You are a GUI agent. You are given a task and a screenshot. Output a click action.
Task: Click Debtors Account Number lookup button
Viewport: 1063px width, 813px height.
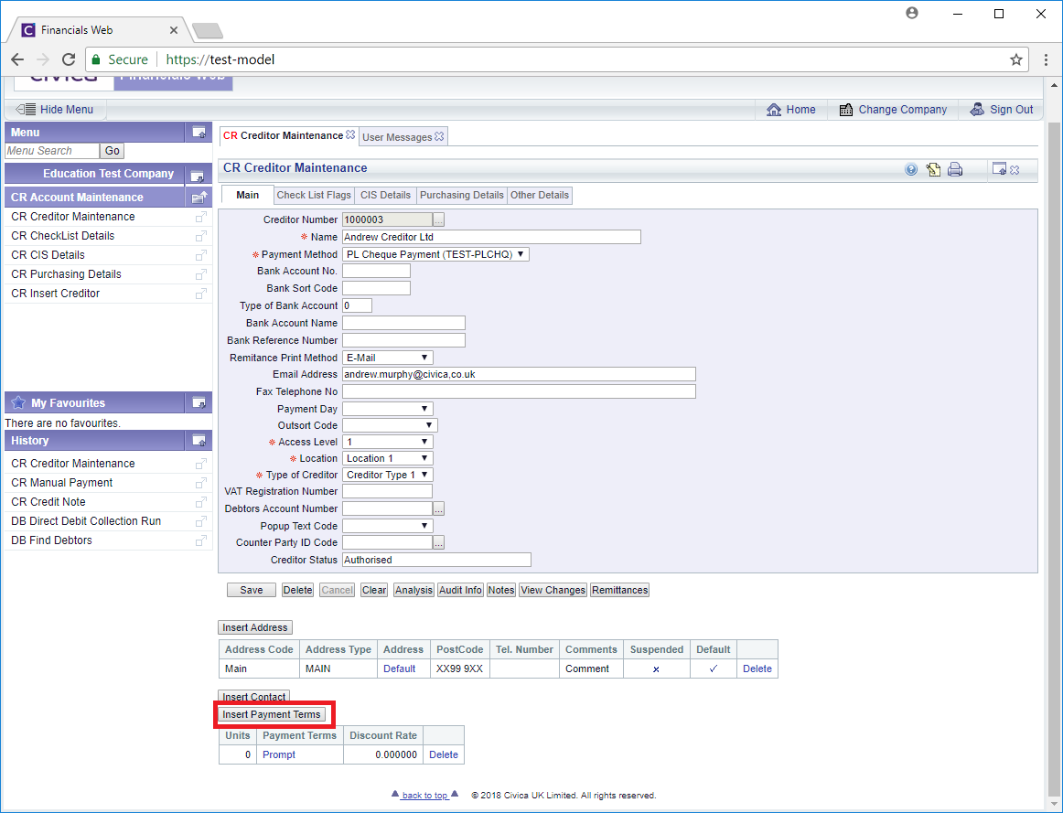click(x=438, y=508)
